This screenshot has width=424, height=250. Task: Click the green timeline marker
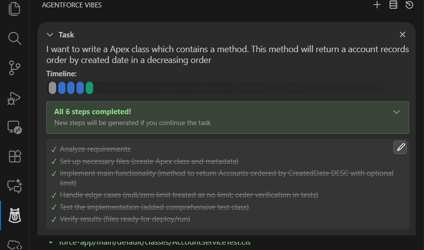[x=89, y=88]
